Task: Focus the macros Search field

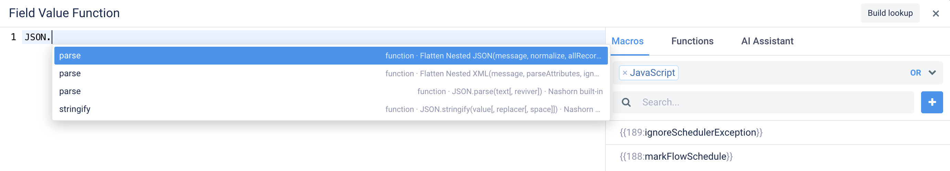Action: point(774,102)
